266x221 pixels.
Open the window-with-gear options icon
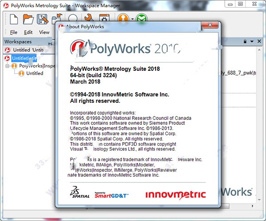coord(104,18)
